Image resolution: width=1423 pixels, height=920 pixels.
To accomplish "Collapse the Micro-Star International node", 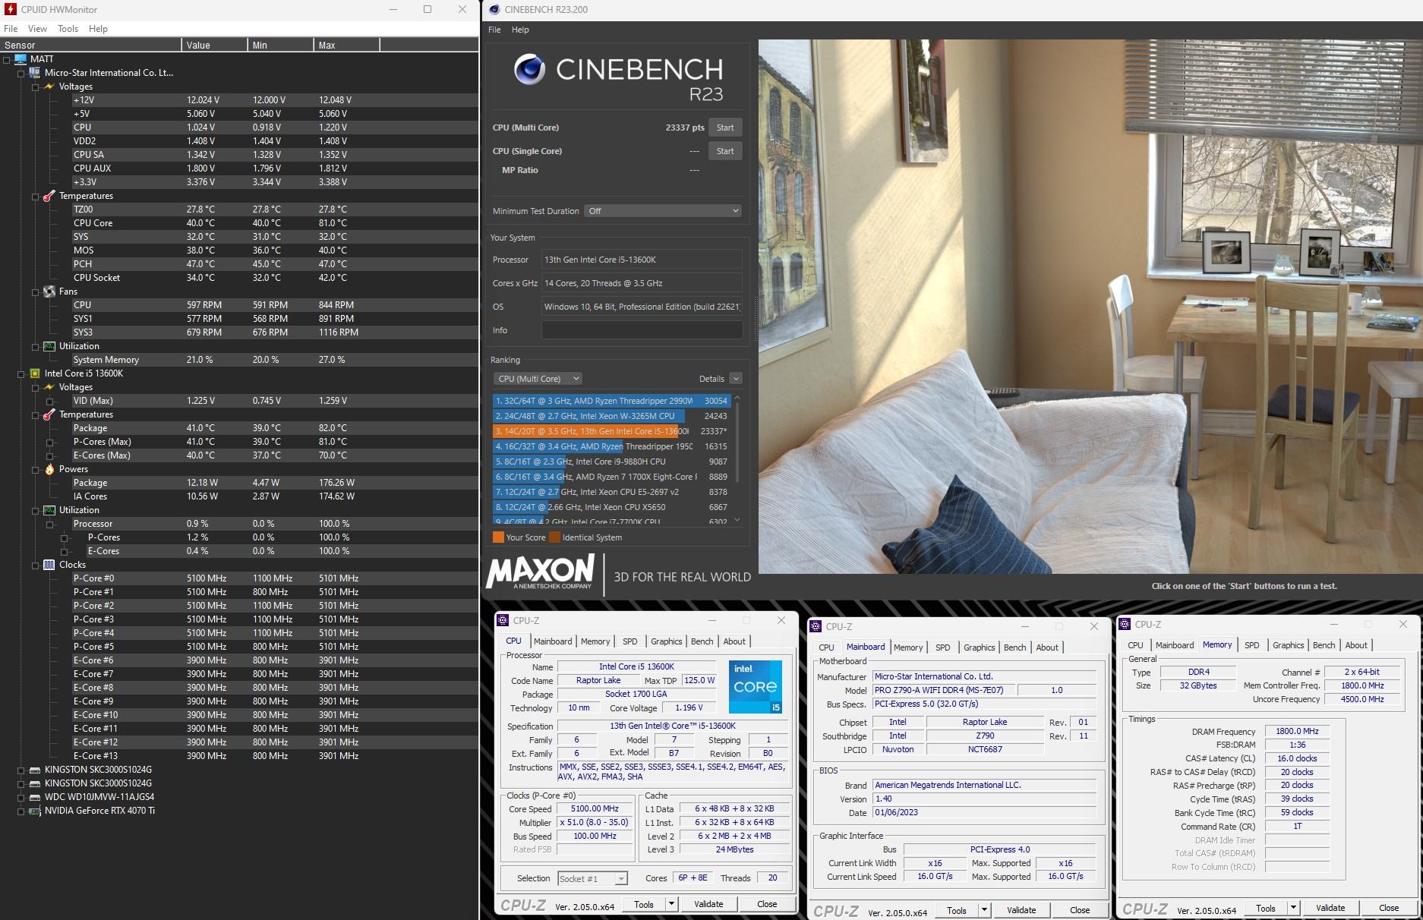I will (x=21, y=73).
